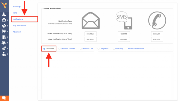Screen dimensions: 180x101
Task: Open the fleet vehicles sidebar icon
Action: click(4, 43)
